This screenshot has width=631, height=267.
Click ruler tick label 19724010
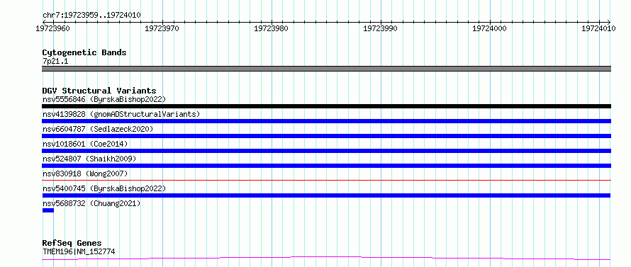[598, 28]
